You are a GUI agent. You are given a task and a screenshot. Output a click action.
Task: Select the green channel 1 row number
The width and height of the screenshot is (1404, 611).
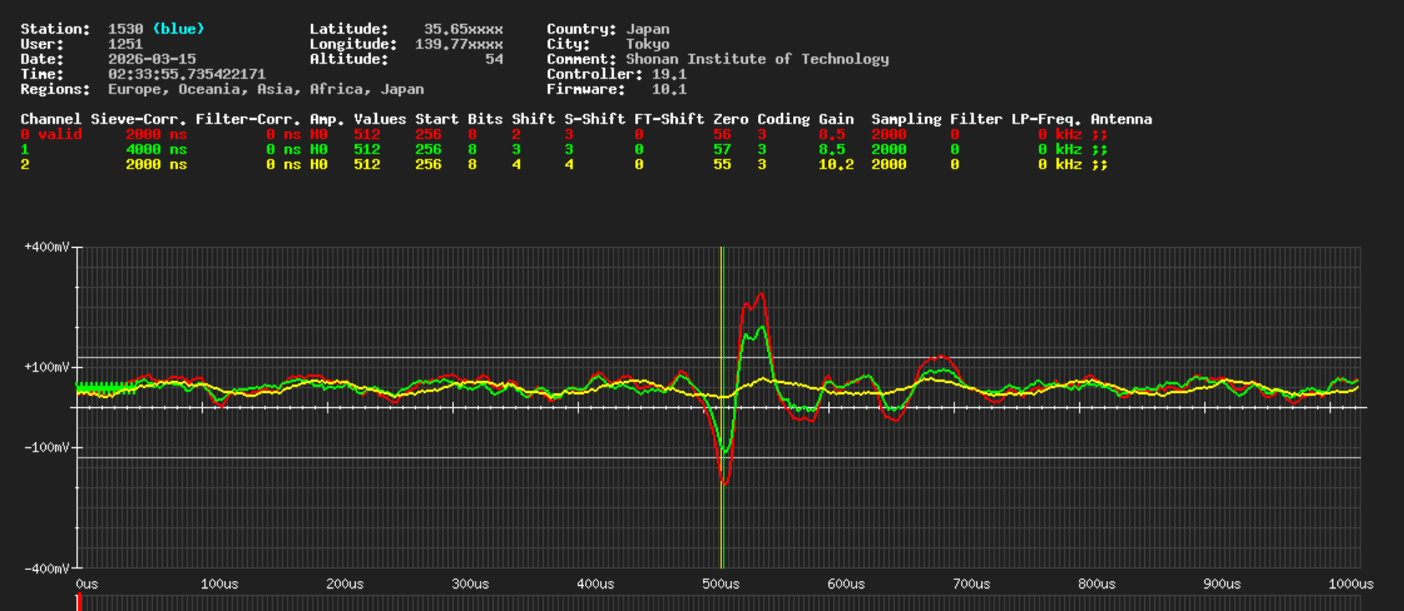[25, 149]
